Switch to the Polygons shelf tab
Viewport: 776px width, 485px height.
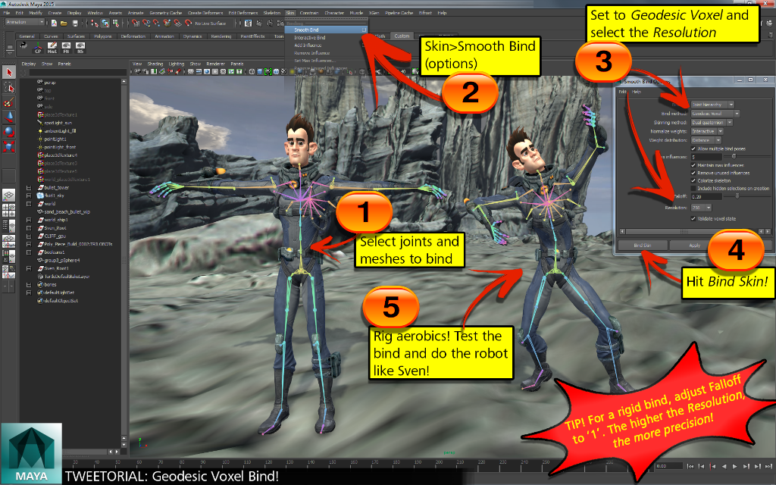(x=103, y=36)
